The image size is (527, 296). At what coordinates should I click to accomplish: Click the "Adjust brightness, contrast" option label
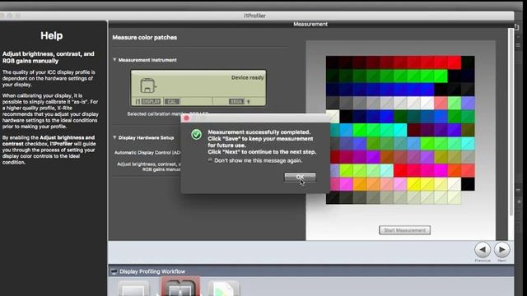[148, 167]
